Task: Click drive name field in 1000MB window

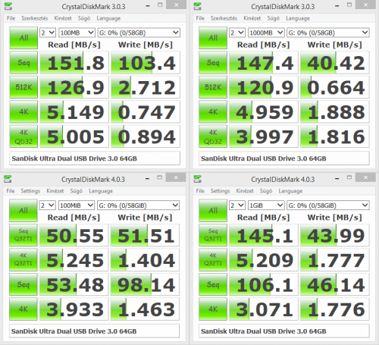Action: (284, 158)
